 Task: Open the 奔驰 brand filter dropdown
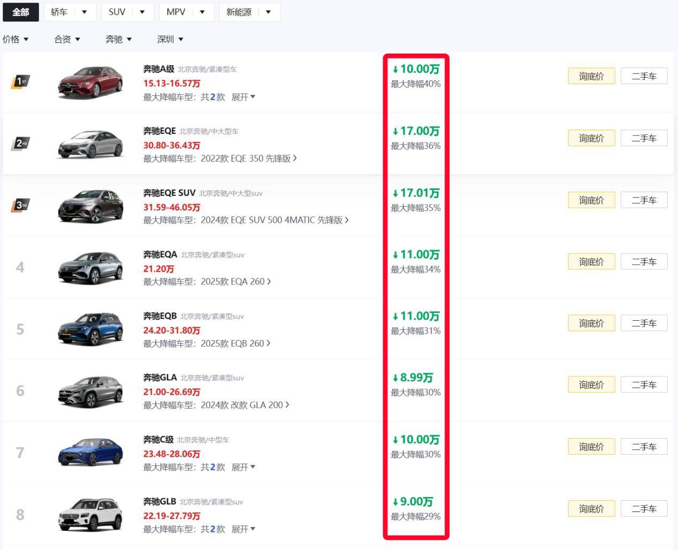click(x=118, y=39)
